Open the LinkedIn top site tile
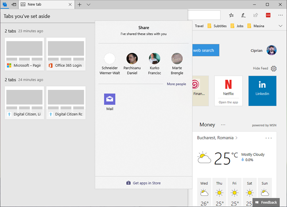Screen dimensions: 287x207 coord(262,91)
